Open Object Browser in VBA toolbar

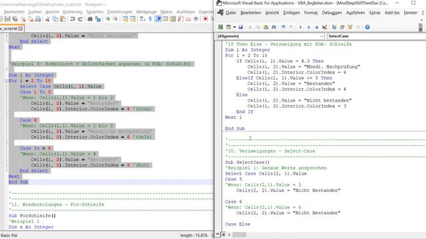point(350,27)
